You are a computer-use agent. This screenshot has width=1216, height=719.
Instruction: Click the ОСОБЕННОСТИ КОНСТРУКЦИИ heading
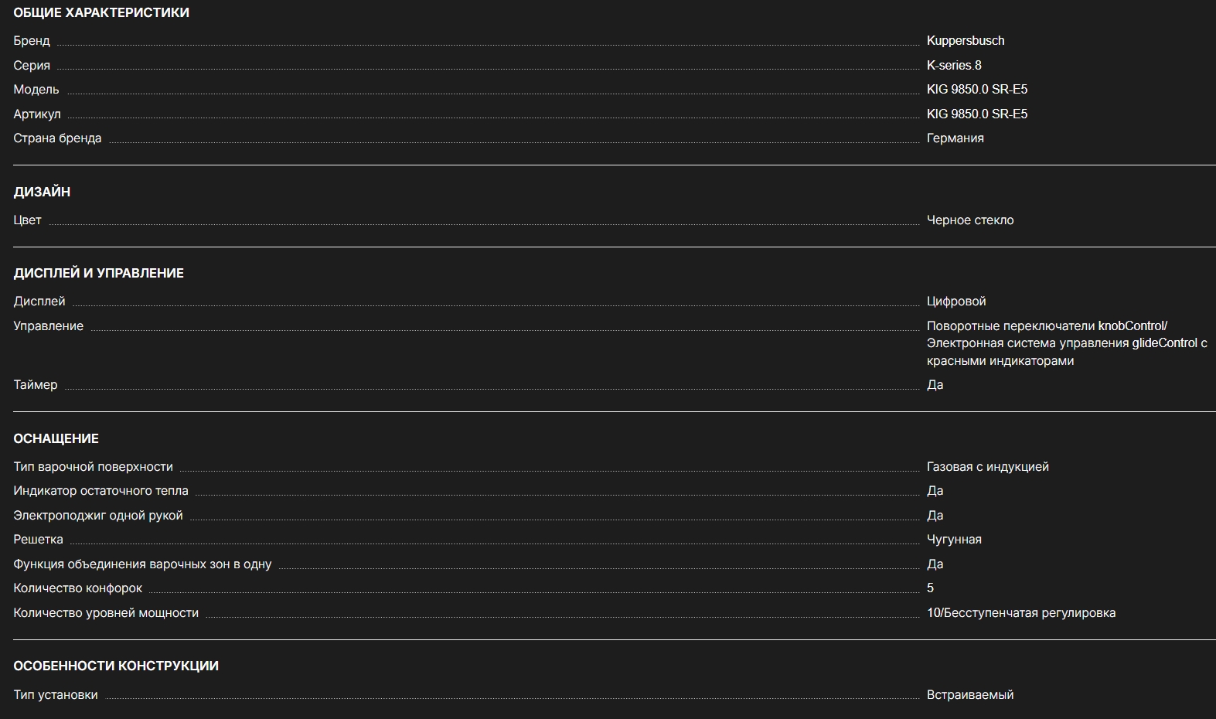coord(116,666)
